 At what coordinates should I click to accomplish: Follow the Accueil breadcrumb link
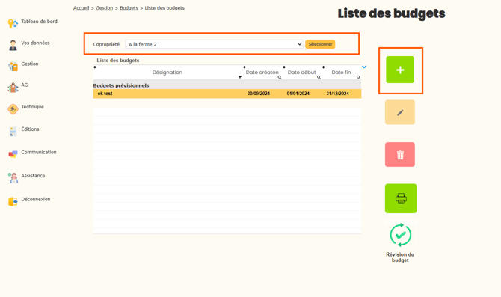[x=82, y=8]
